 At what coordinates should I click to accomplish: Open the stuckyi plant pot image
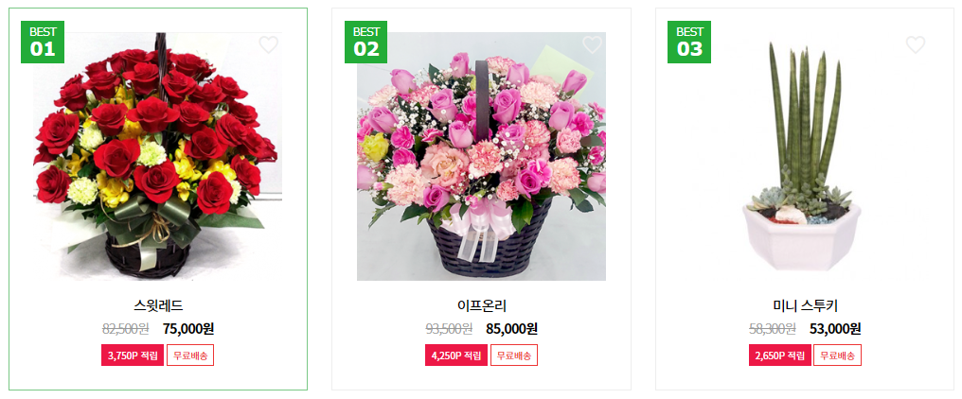(x=805, y=156)
